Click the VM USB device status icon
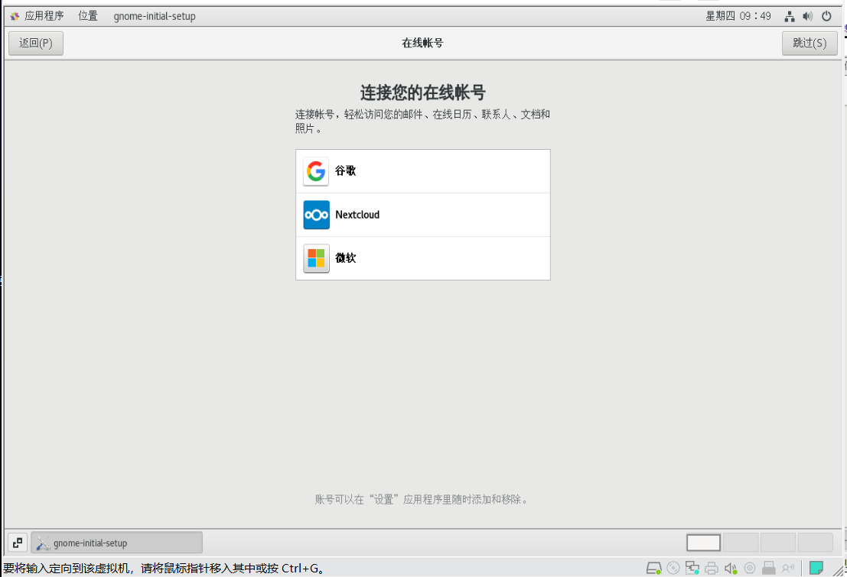This screenshot has width=847, height=577. pyautogui.click(x=769, y=568)
